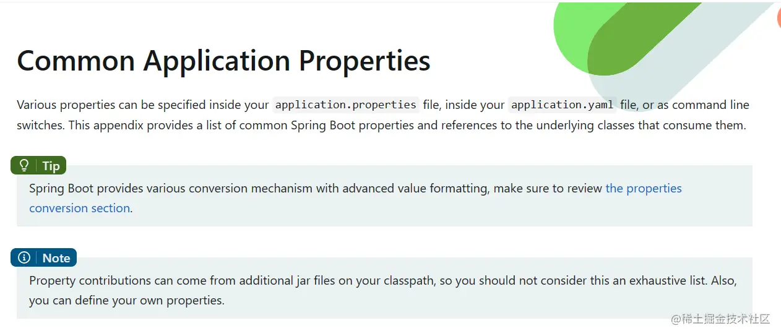Select the application.properties code snippet
This screenshot has height=336, width=781.
coord(345,105)
